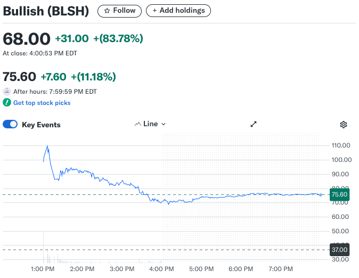Click the 100.00 price axis label
Viewport: 359px width, 278px height.
click(341, 160)
